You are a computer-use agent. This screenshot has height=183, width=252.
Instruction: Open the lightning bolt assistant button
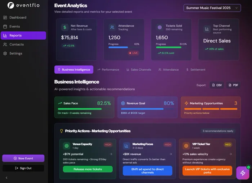(243, 173)
